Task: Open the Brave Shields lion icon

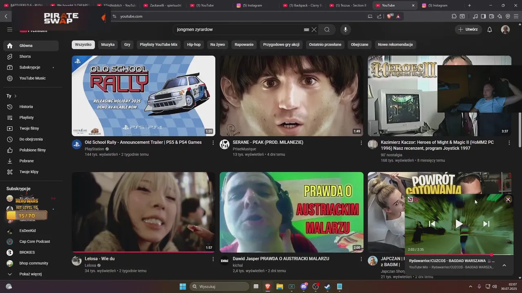Action: tap(390, 16)
